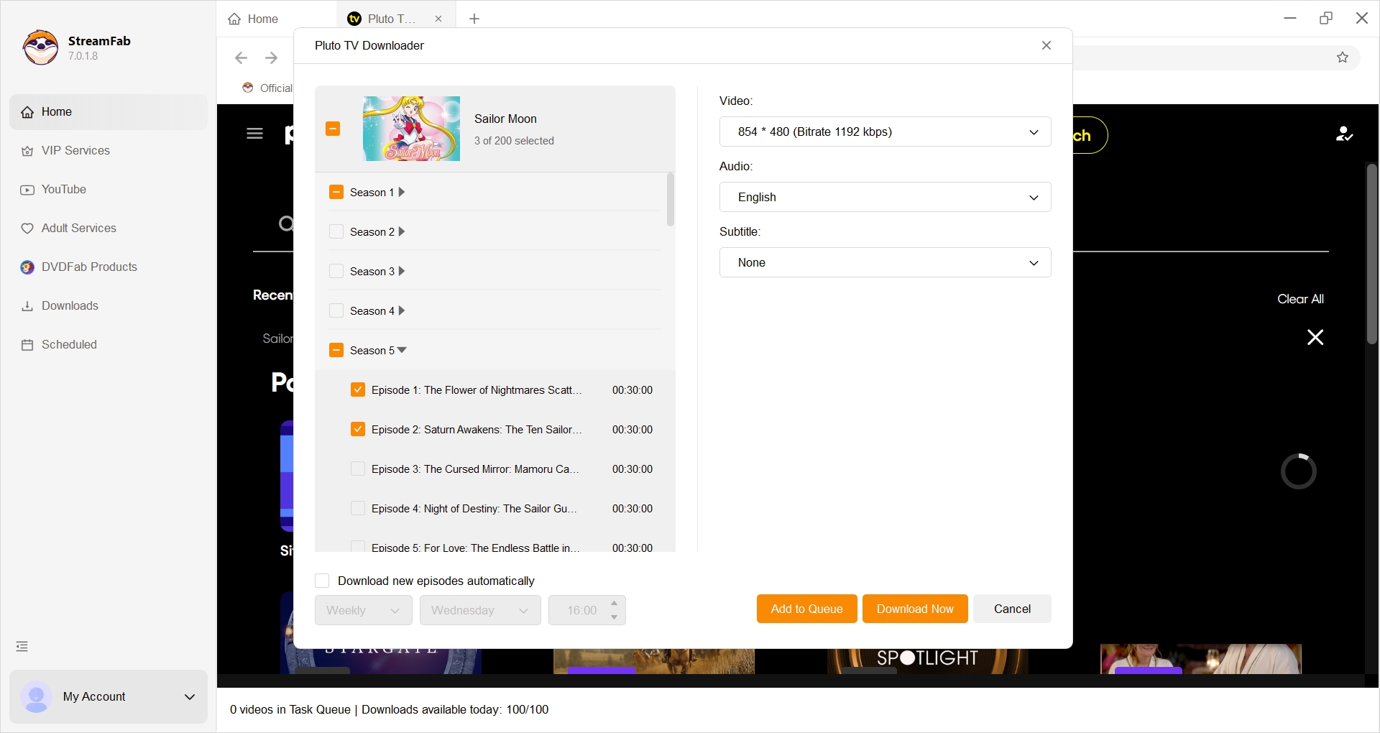Open the Audio language dropdown
Viewport: 1380px width, 733px height.
tap(885, 197)
